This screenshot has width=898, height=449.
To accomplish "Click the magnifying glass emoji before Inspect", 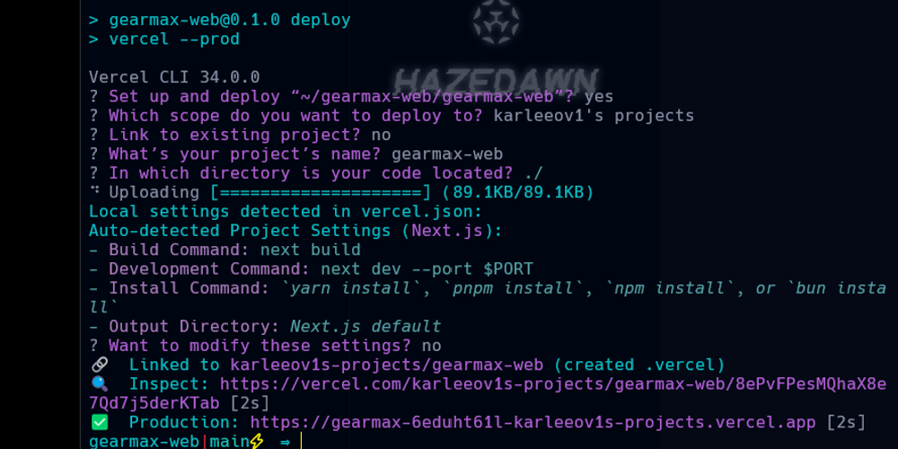I will point(100,384).
